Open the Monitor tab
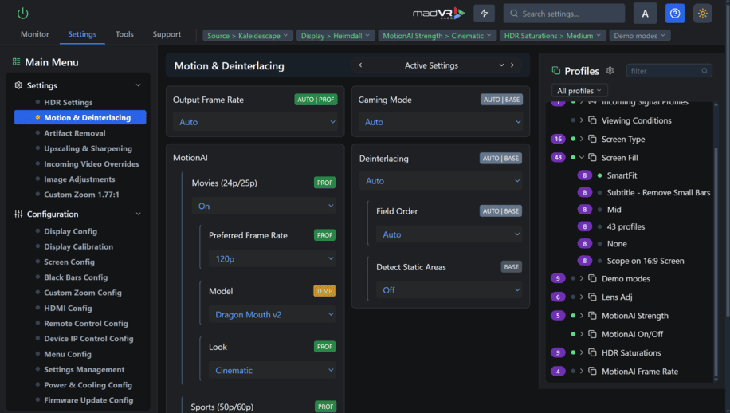This screenshot has height=413, width=730. point(35,34)
